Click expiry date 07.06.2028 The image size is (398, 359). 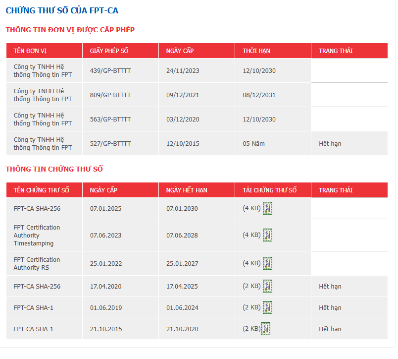click(x=182, y=235)
